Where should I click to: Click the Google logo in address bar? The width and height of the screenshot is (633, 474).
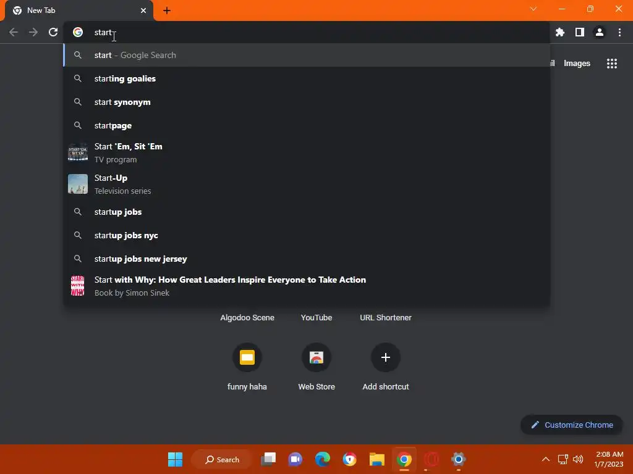(x=78, y=32)
